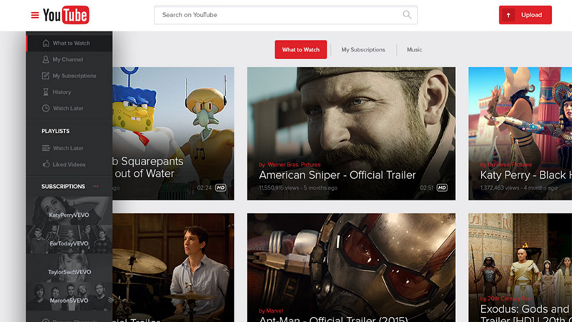Click HD badge on American Sniper video
Viewport: 572px width, 322px height.
pos(442,187)
